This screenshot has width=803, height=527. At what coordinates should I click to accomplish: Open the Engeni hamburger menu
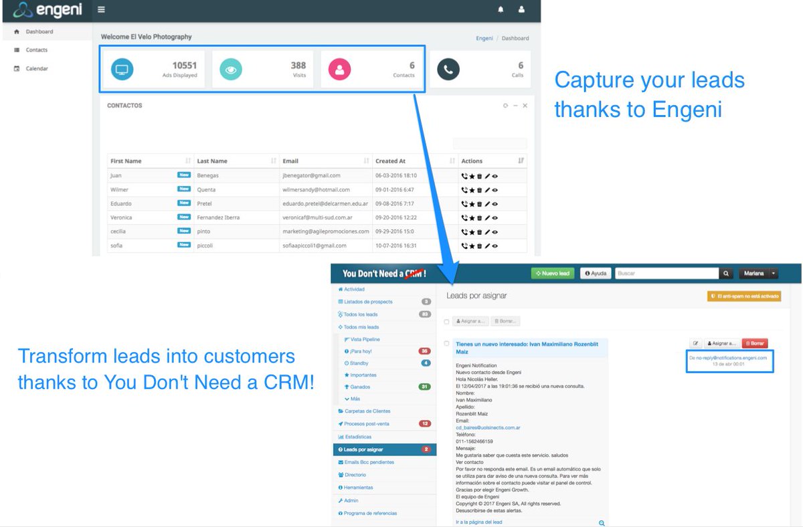click(x=101, y=9)
